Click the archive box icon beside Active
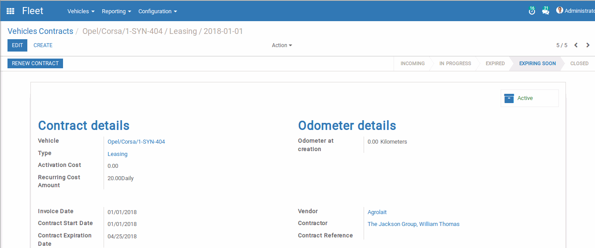 tap(509, 98)
